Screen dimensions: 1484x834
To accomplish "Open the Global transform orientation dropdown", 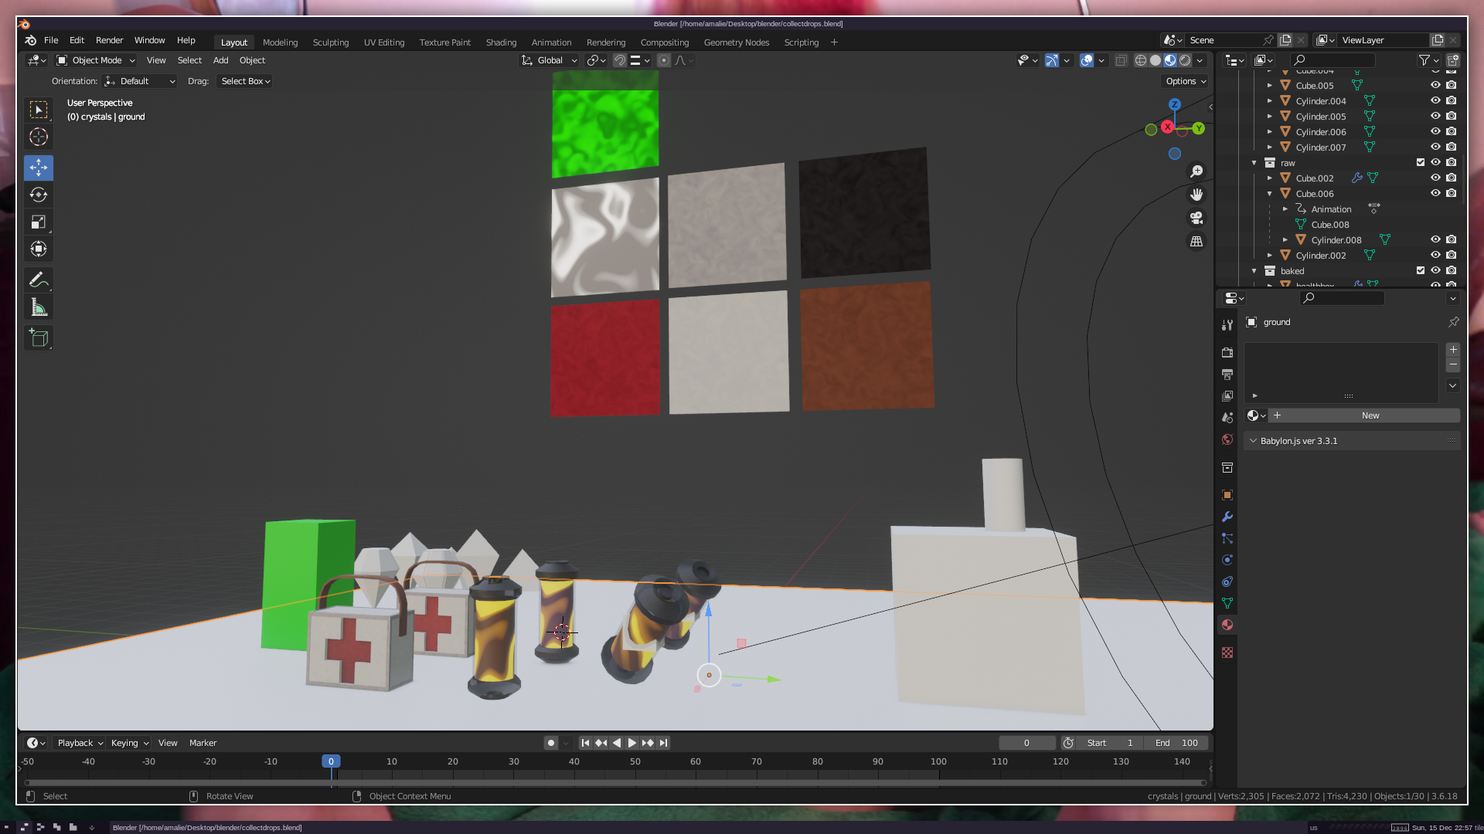I will (x=550, y=60).
